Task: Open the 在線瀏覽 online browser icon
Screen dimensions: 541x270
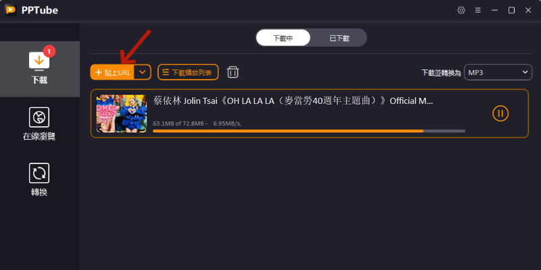Action: [x=39, y=117]
